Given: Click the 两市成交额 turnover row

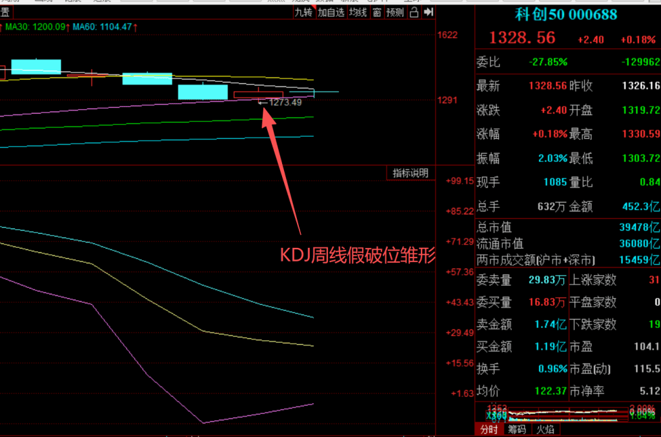Looking at the screenshot, I should coord(567,260).
